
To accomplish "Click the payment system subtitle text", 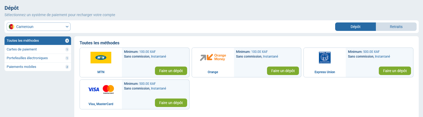I will click(x=60, y=15).
